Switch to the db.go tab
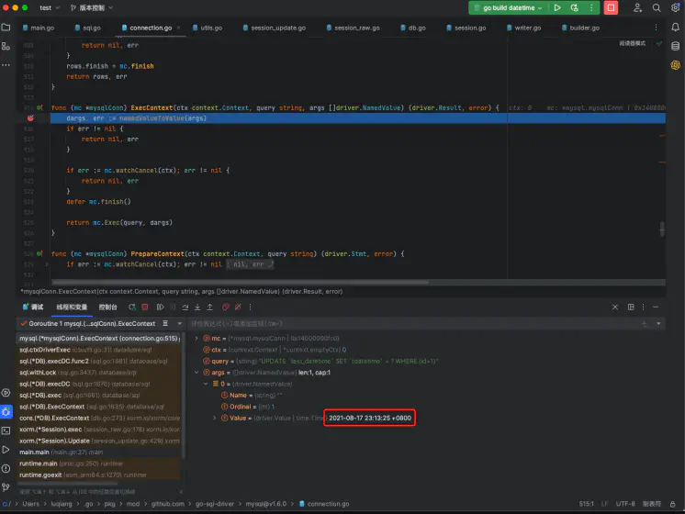 (413, 28)
